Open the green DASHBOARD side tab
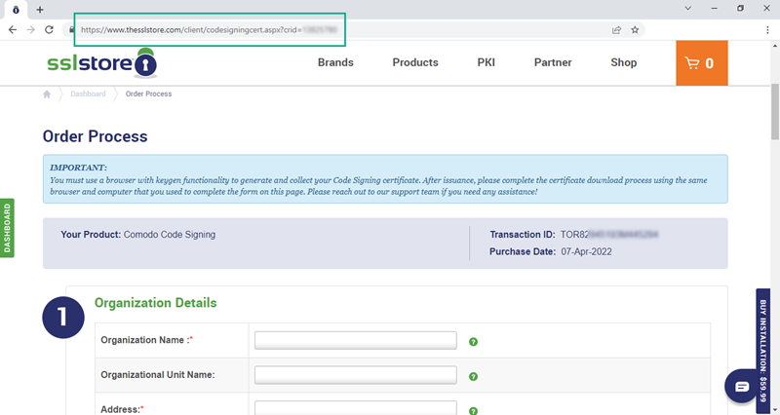 pyautogui.click(x=7, y=228)
